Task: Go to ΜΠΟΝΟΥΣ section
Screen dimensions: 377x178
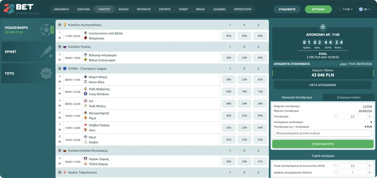Action: coord(144,9)
